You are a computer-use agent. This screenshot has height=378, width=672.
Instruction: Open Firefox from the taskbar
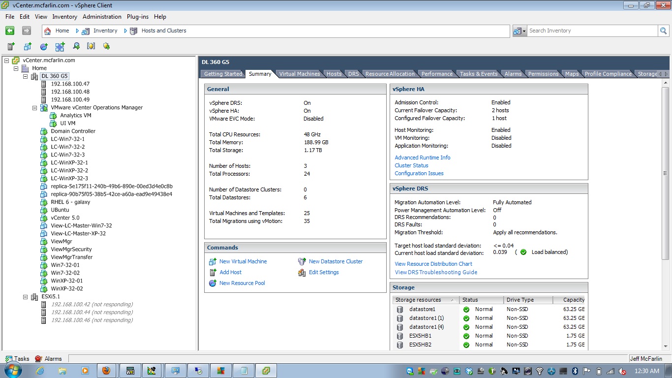click(x=106, y=371)
